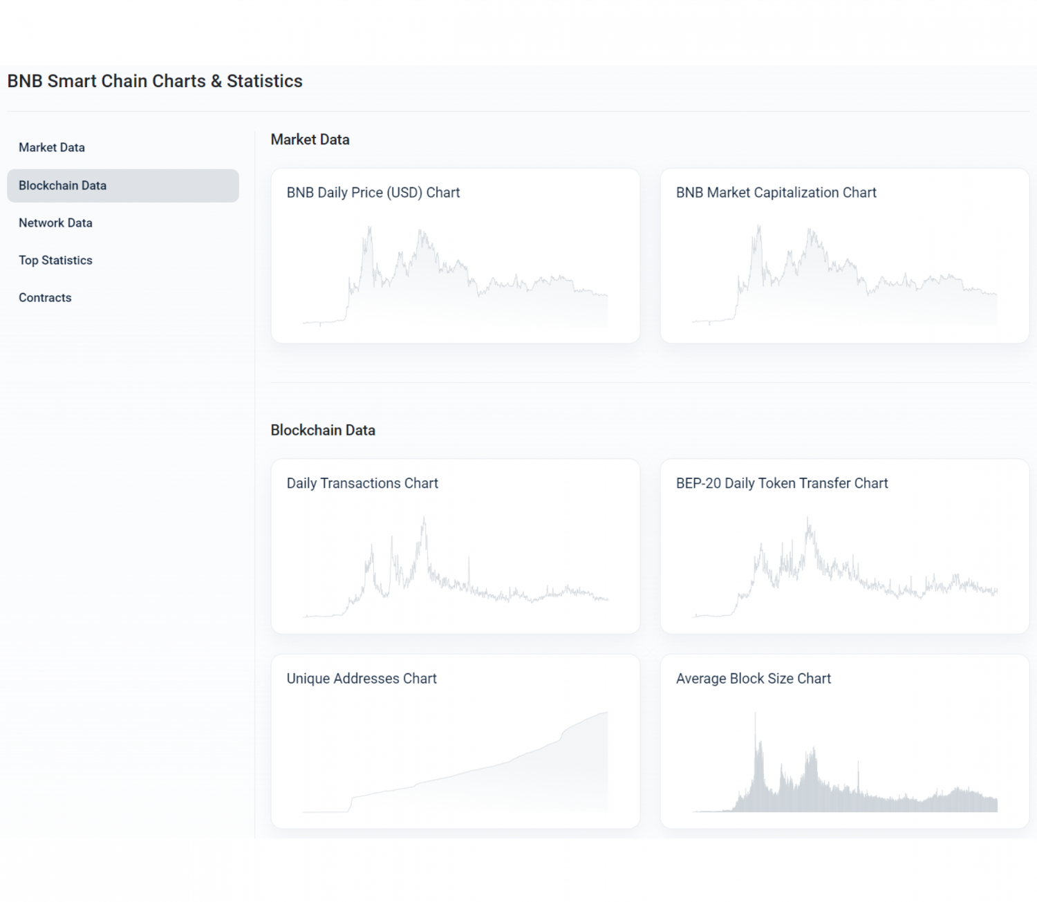Click the unique addresses chart thumbnail
Screen dimensions: 1037x902
pyautogui.click(x=456, y=760)
